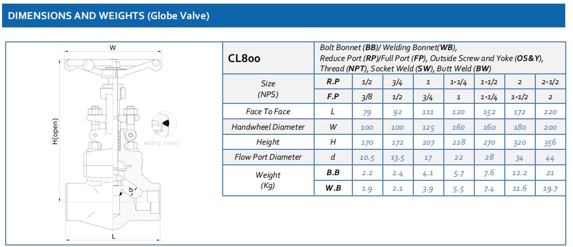Click the height value 356

[x=551, y=142]
